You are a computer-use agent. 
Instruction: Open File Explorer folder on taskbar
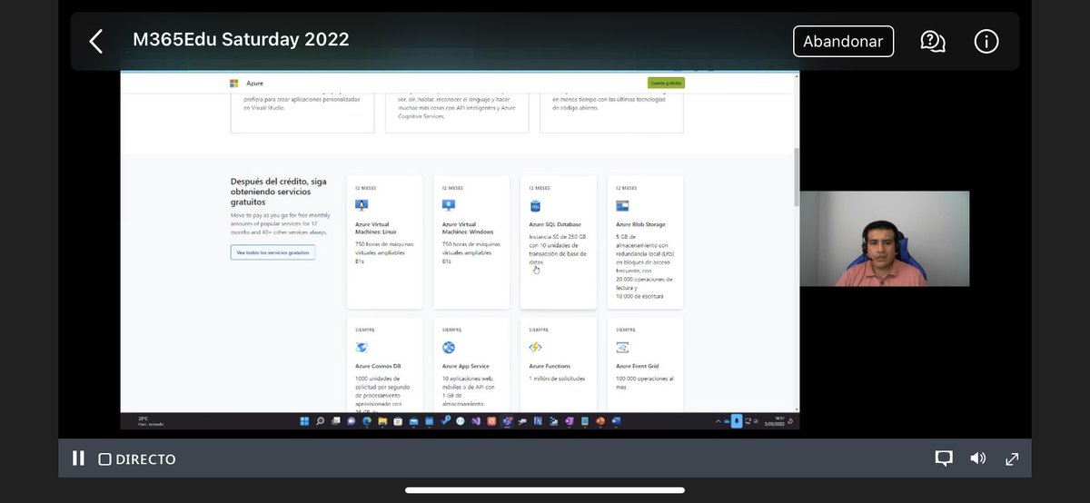382,421
